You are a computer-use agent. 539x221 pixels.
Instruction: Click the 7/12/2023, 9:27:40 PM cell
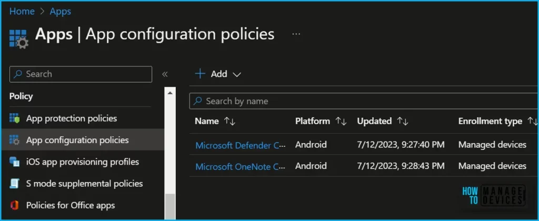click(x=401, y=145)
